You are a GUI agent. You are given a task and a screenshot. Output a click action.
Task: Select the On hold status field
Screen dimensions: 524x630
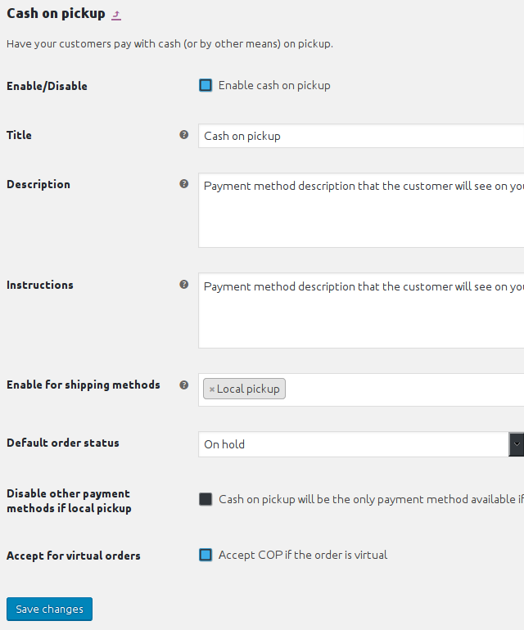click(352, 444)
